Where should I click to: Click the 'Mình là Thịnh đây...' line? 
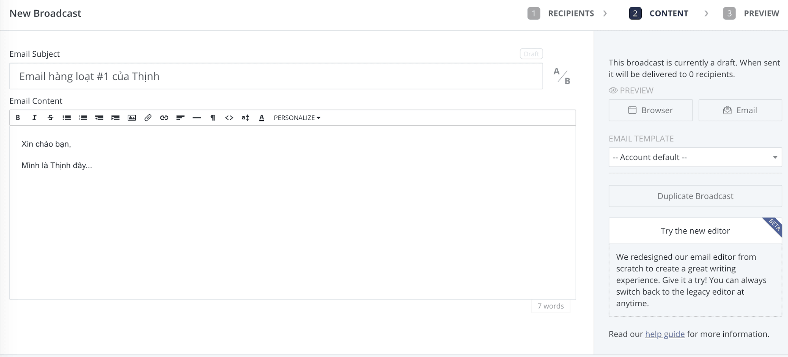tap(57, 165)
